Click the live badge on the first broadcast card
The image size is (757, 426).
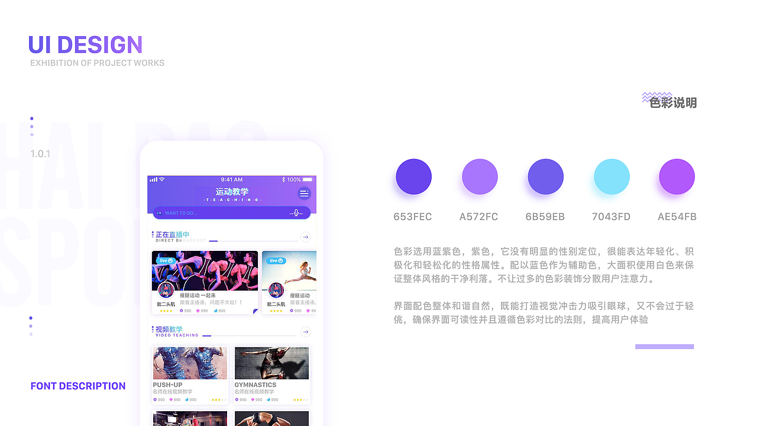coord(166,261)
